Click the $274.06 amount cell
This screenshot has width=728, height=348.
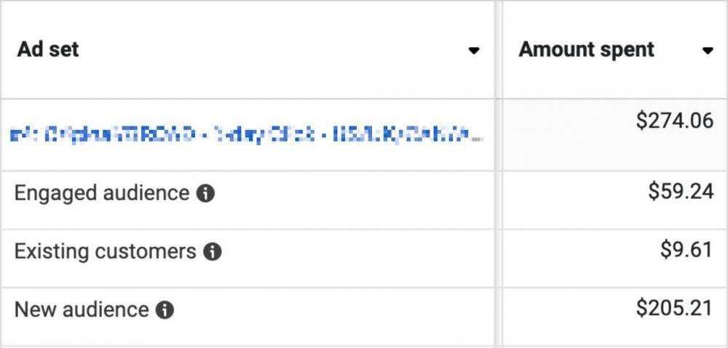click(x=674, y=121)
